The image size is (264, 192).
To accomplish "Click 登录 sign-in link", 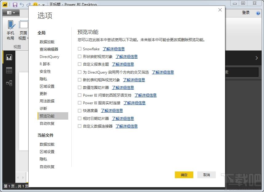I will pyautogui.click(x=246, y=13).
